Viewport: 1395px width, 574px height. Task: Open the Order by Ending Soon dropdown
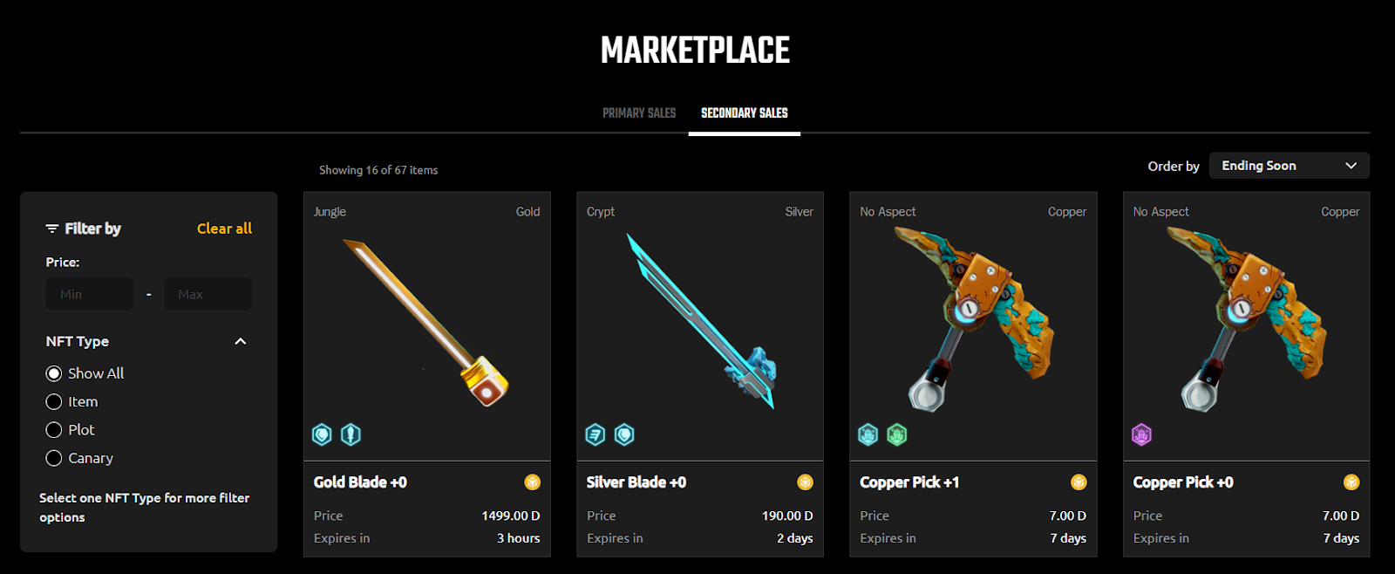pyautogui.click(x=1289, y=166)
